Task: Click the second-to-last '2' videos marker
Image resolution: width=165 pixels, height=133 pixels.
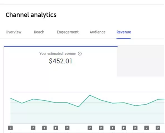Action: click(x=147, y=128)
